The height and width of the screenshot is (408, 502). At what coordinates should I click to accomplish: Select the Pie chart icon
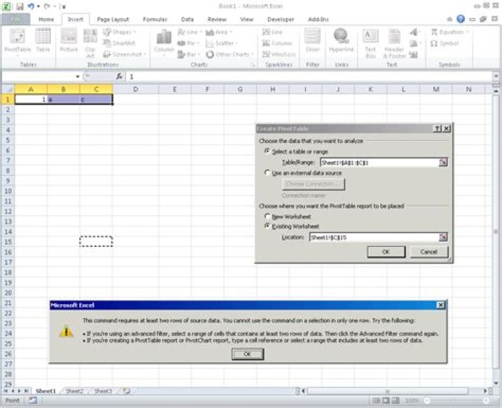181,43
